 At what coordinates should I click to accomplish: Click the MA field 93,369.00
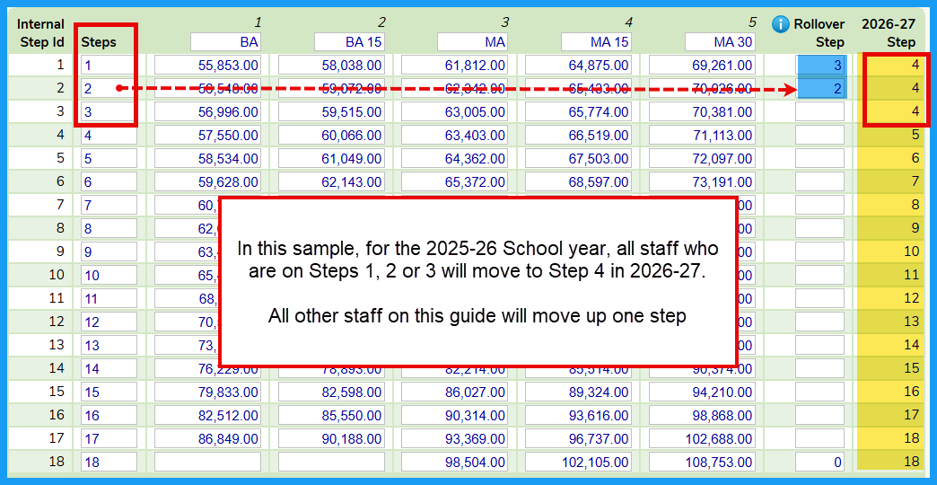pos(455,437)
